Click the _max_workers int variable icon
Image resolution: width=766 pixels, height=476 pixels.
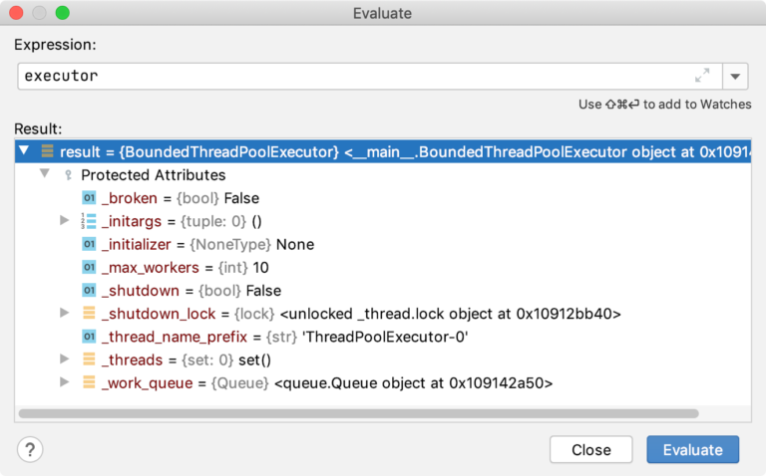(89, 267)
